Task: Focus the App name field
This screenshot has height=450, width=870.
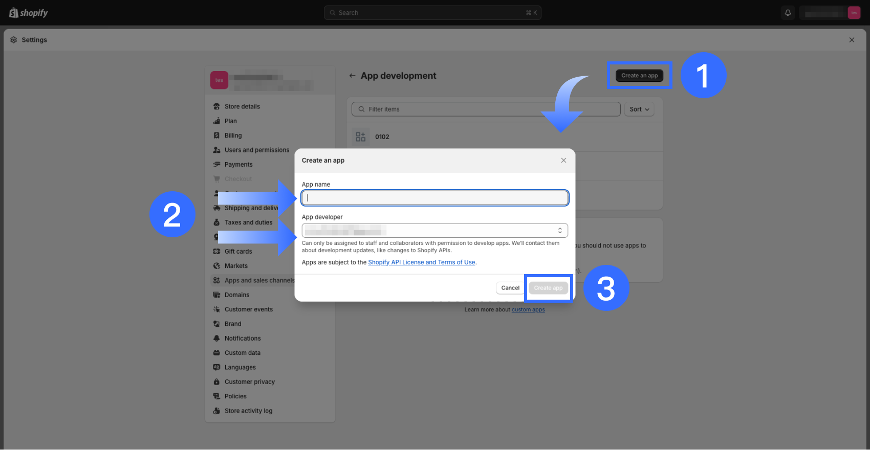Action: 435,198
